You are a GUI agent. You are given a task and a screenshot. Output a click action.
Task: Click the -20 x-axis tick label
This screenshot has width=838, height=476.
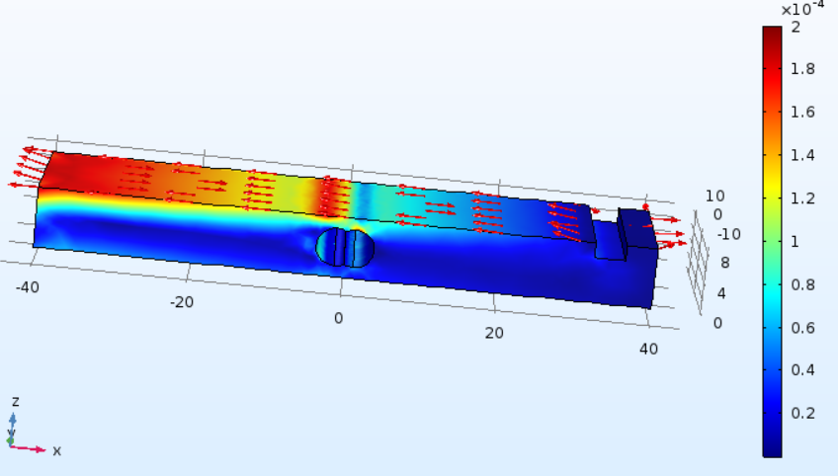[x=183, y=302]
